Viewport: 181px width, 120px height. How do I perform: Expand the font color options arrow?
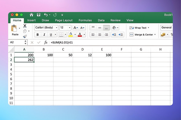(x=84, y=34)
